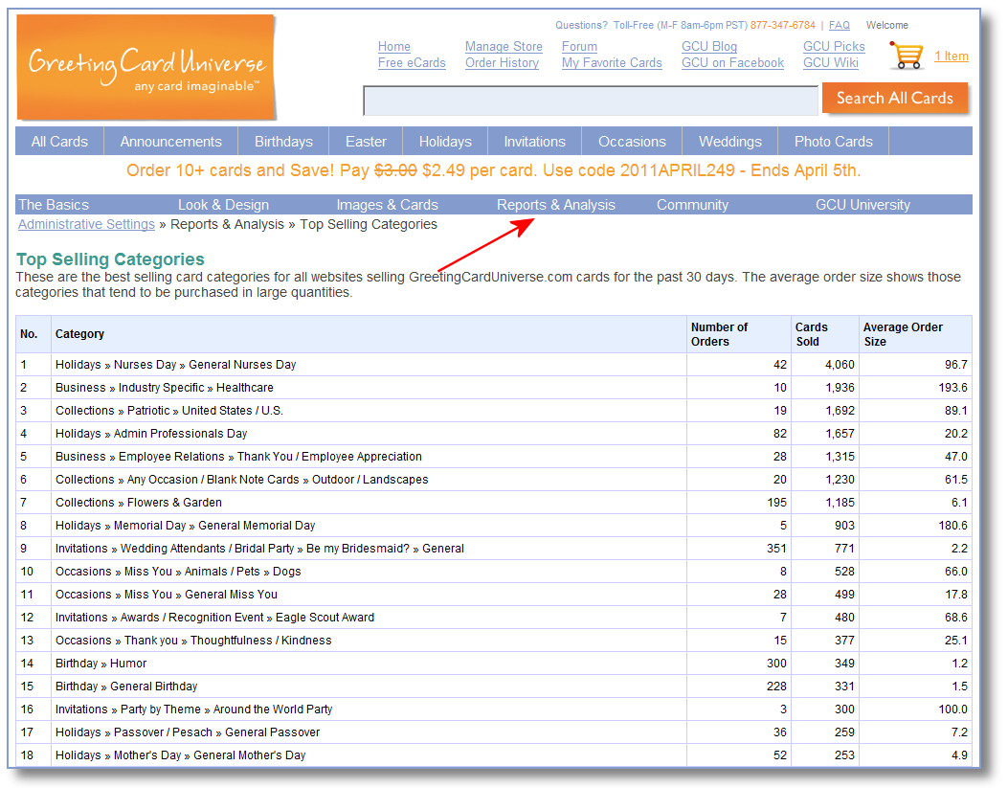Screen dimensions: 1008x788
Task: Open the shopping cart icon
Action: click(x=907, y=56)
